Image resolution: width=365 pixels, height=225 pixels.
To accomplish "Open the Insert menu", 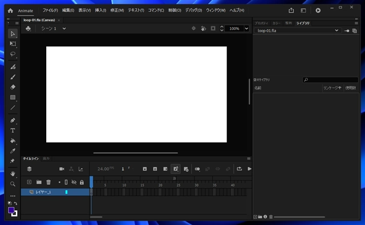I will pyautogui.click(x=100, y=10).
